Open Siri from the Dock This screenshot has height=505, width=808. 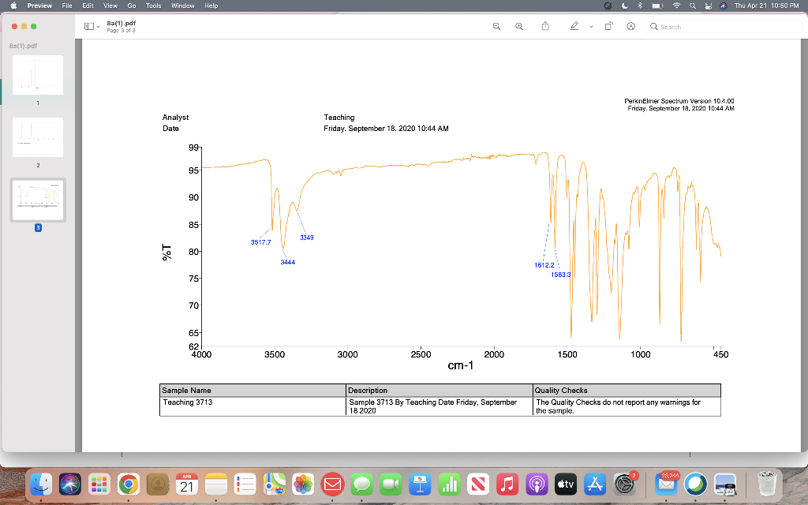70,484
